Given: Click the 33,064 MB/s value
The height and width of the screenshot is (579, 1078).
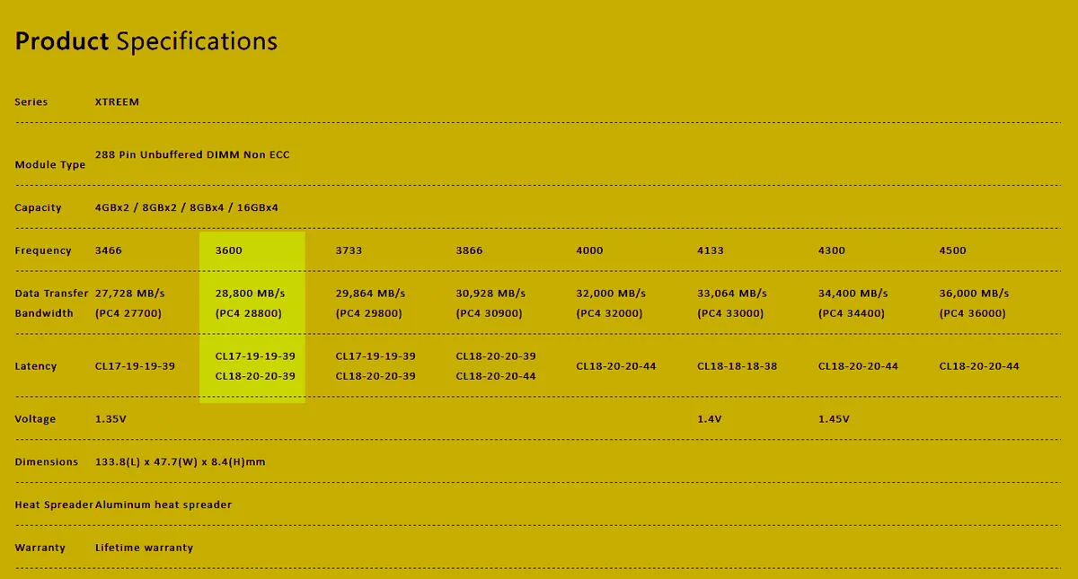Looking at the screenshot, I should click(x=732, y=294).
